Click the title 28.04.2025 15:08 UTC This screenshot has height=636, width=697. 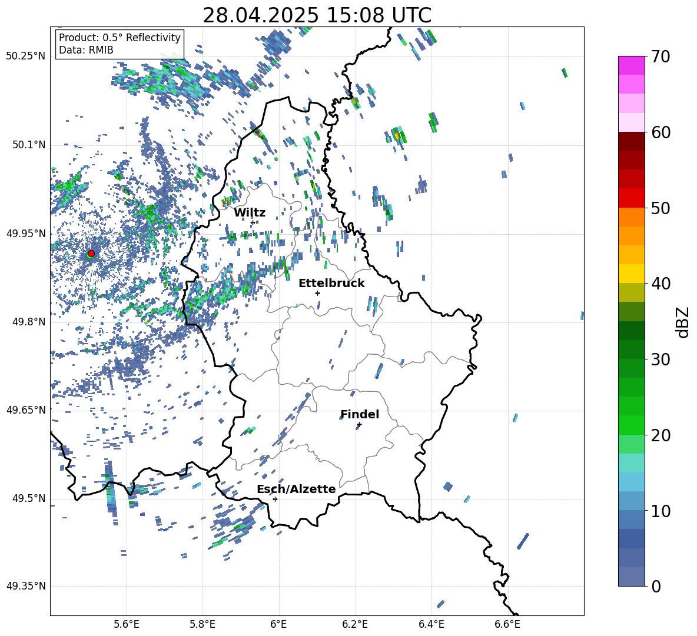click(x=317, y=15)
